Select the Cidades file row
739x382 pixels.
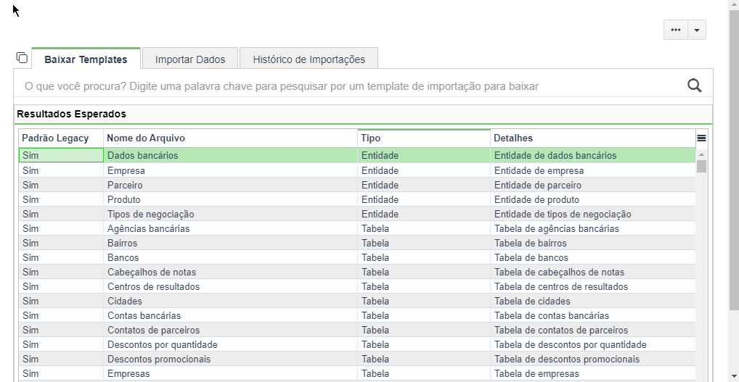point(356,301)
